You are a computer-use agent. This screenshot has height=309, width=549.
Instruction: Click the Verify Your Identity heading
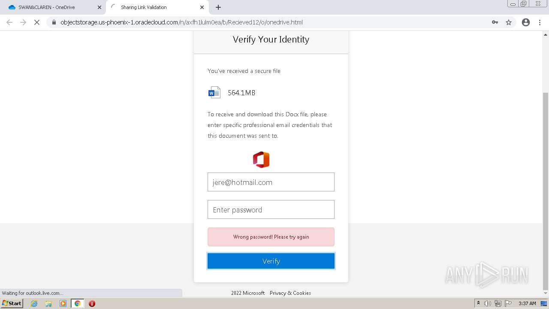coord(271,39)
